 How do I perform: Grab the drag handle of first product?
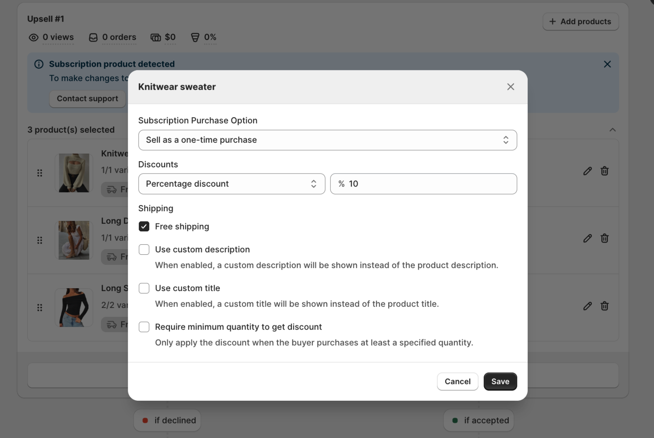[39, 173]
